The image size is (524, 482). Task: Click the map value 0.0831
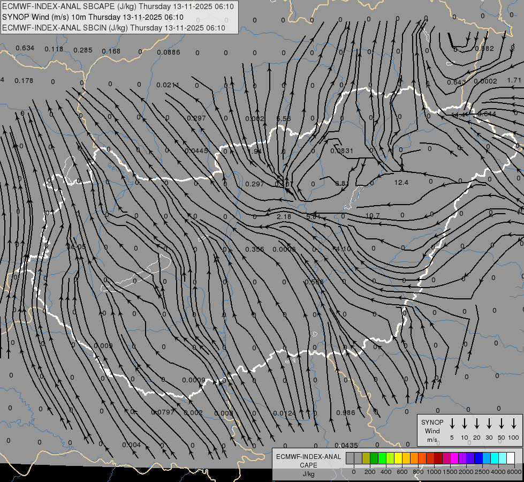click(341, 151)
